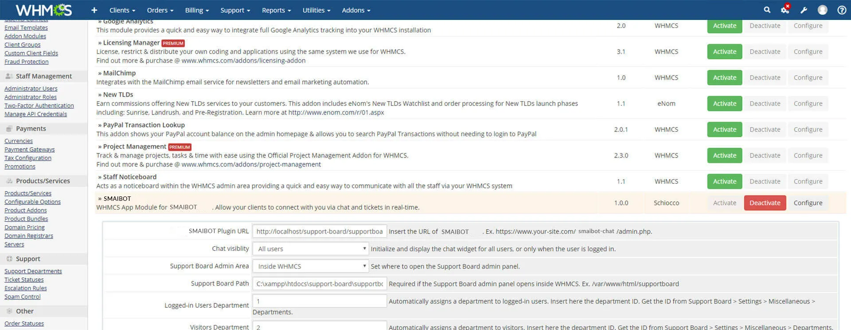Open the Billing menu
This screenshot has height=330, width=851.
pos(197,10)
